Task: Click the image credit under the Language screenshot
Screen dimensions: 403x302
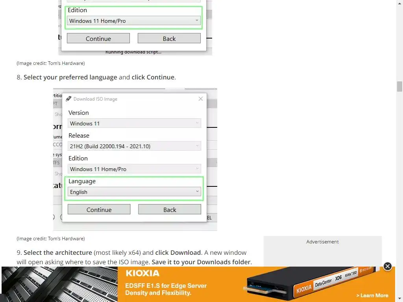Action: (x=51, y=239)
